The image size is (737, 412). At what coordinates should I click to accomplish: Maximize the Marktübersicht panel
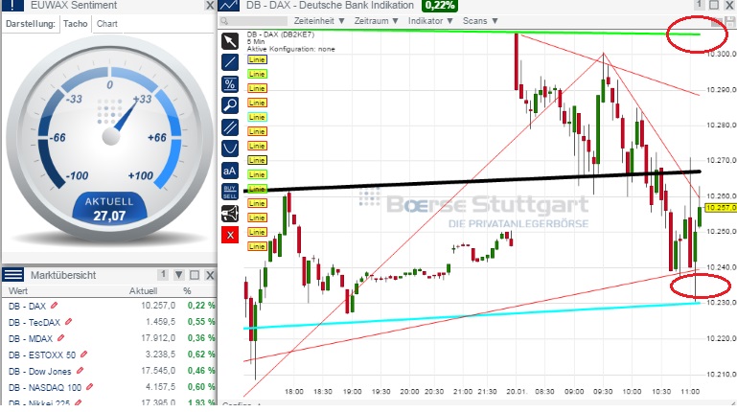(x=195, y=275)
